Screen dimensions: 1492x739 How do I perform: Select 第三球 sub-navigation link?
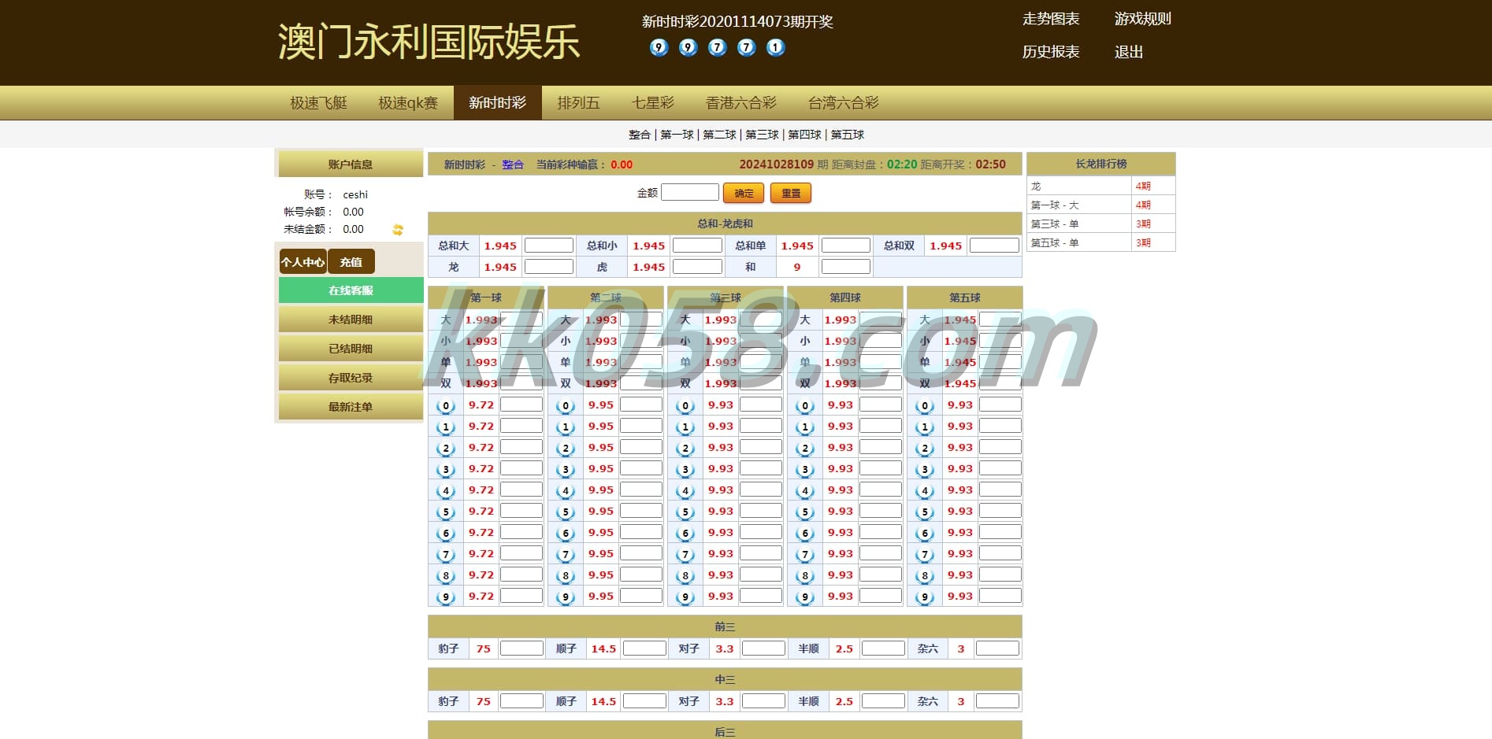pos(762,135)
